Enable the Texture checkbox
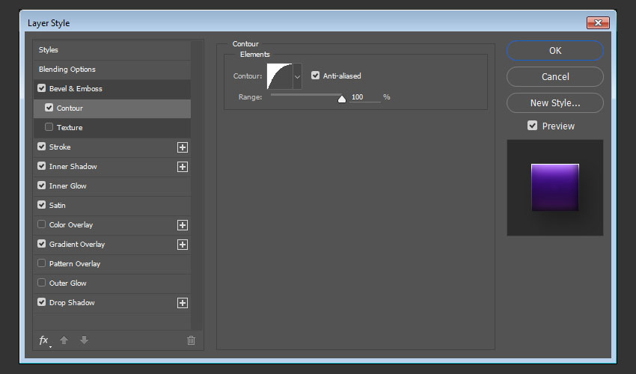The height and width of the screenshot is (374, 636). [49, 128]
